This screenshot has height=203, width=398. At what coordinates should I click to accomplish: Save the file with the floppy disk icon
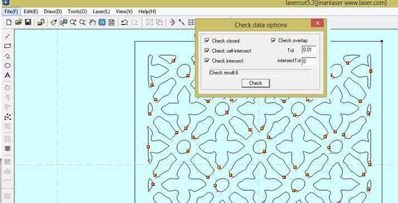(x=28, y=23)
